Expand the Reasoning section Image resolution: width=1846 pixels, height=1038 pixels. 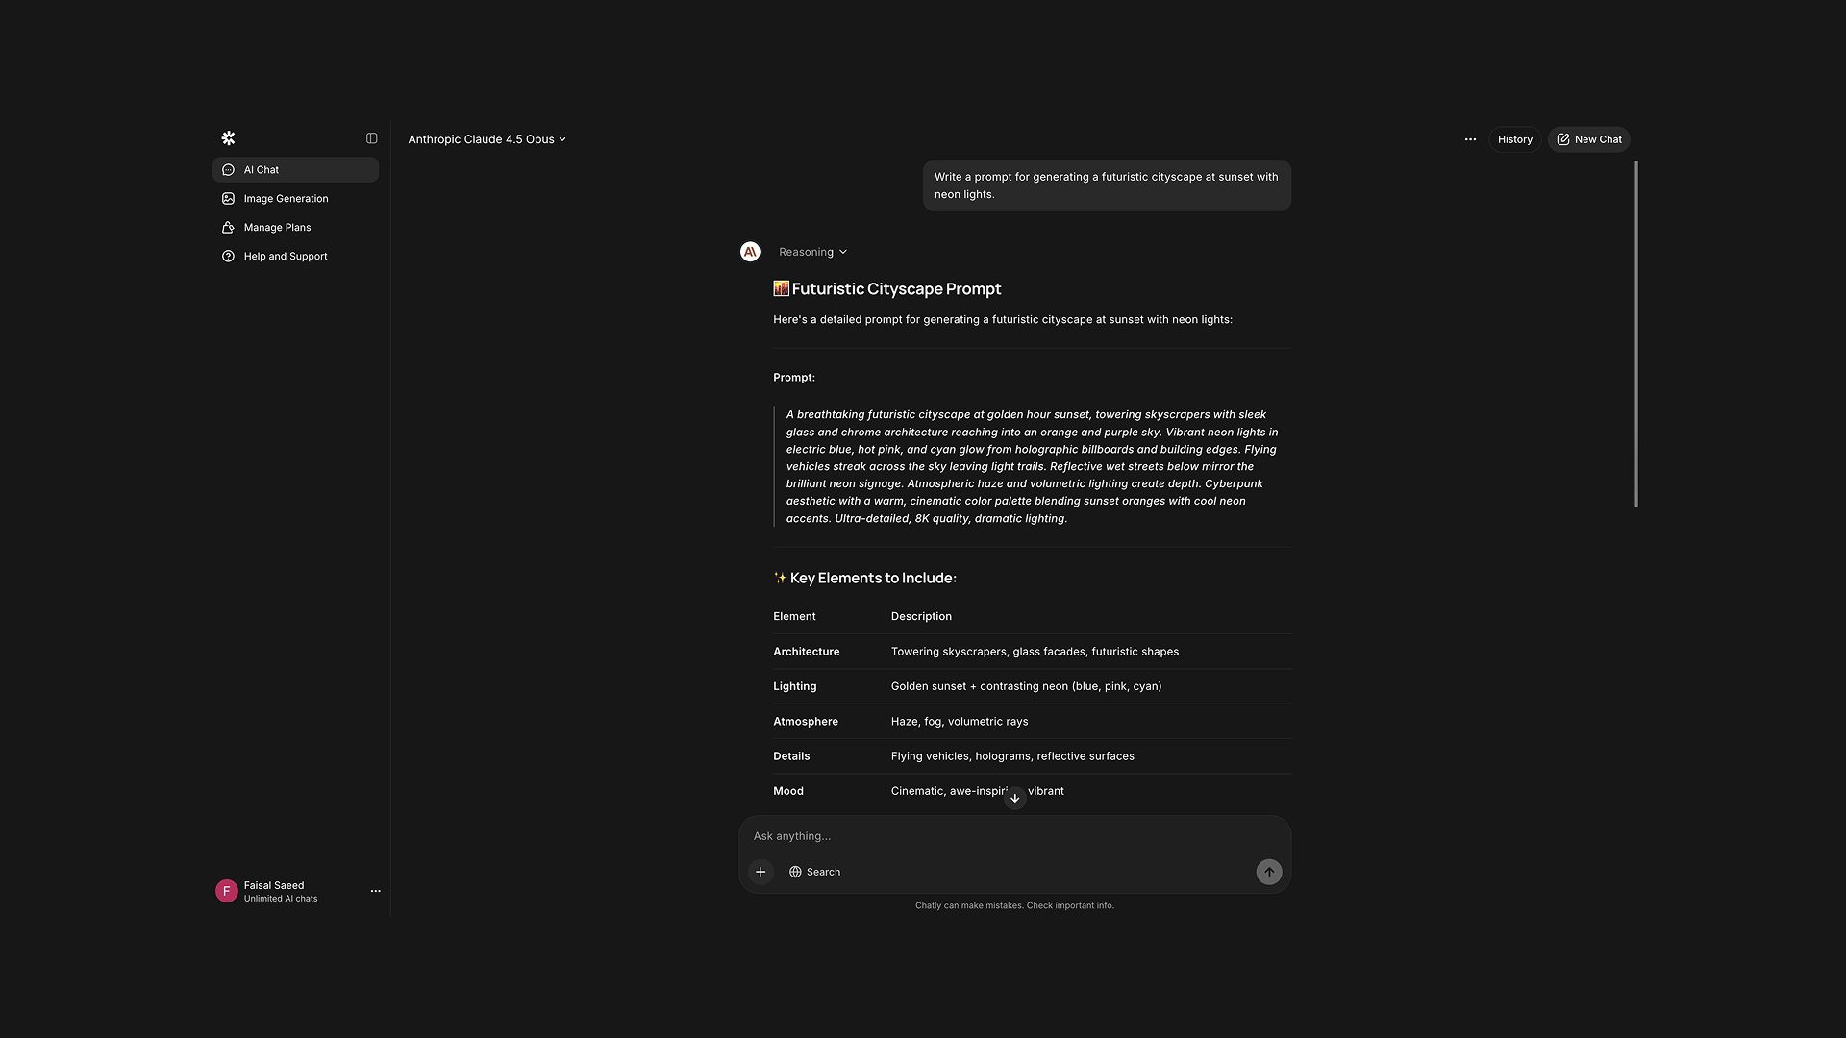811,252
